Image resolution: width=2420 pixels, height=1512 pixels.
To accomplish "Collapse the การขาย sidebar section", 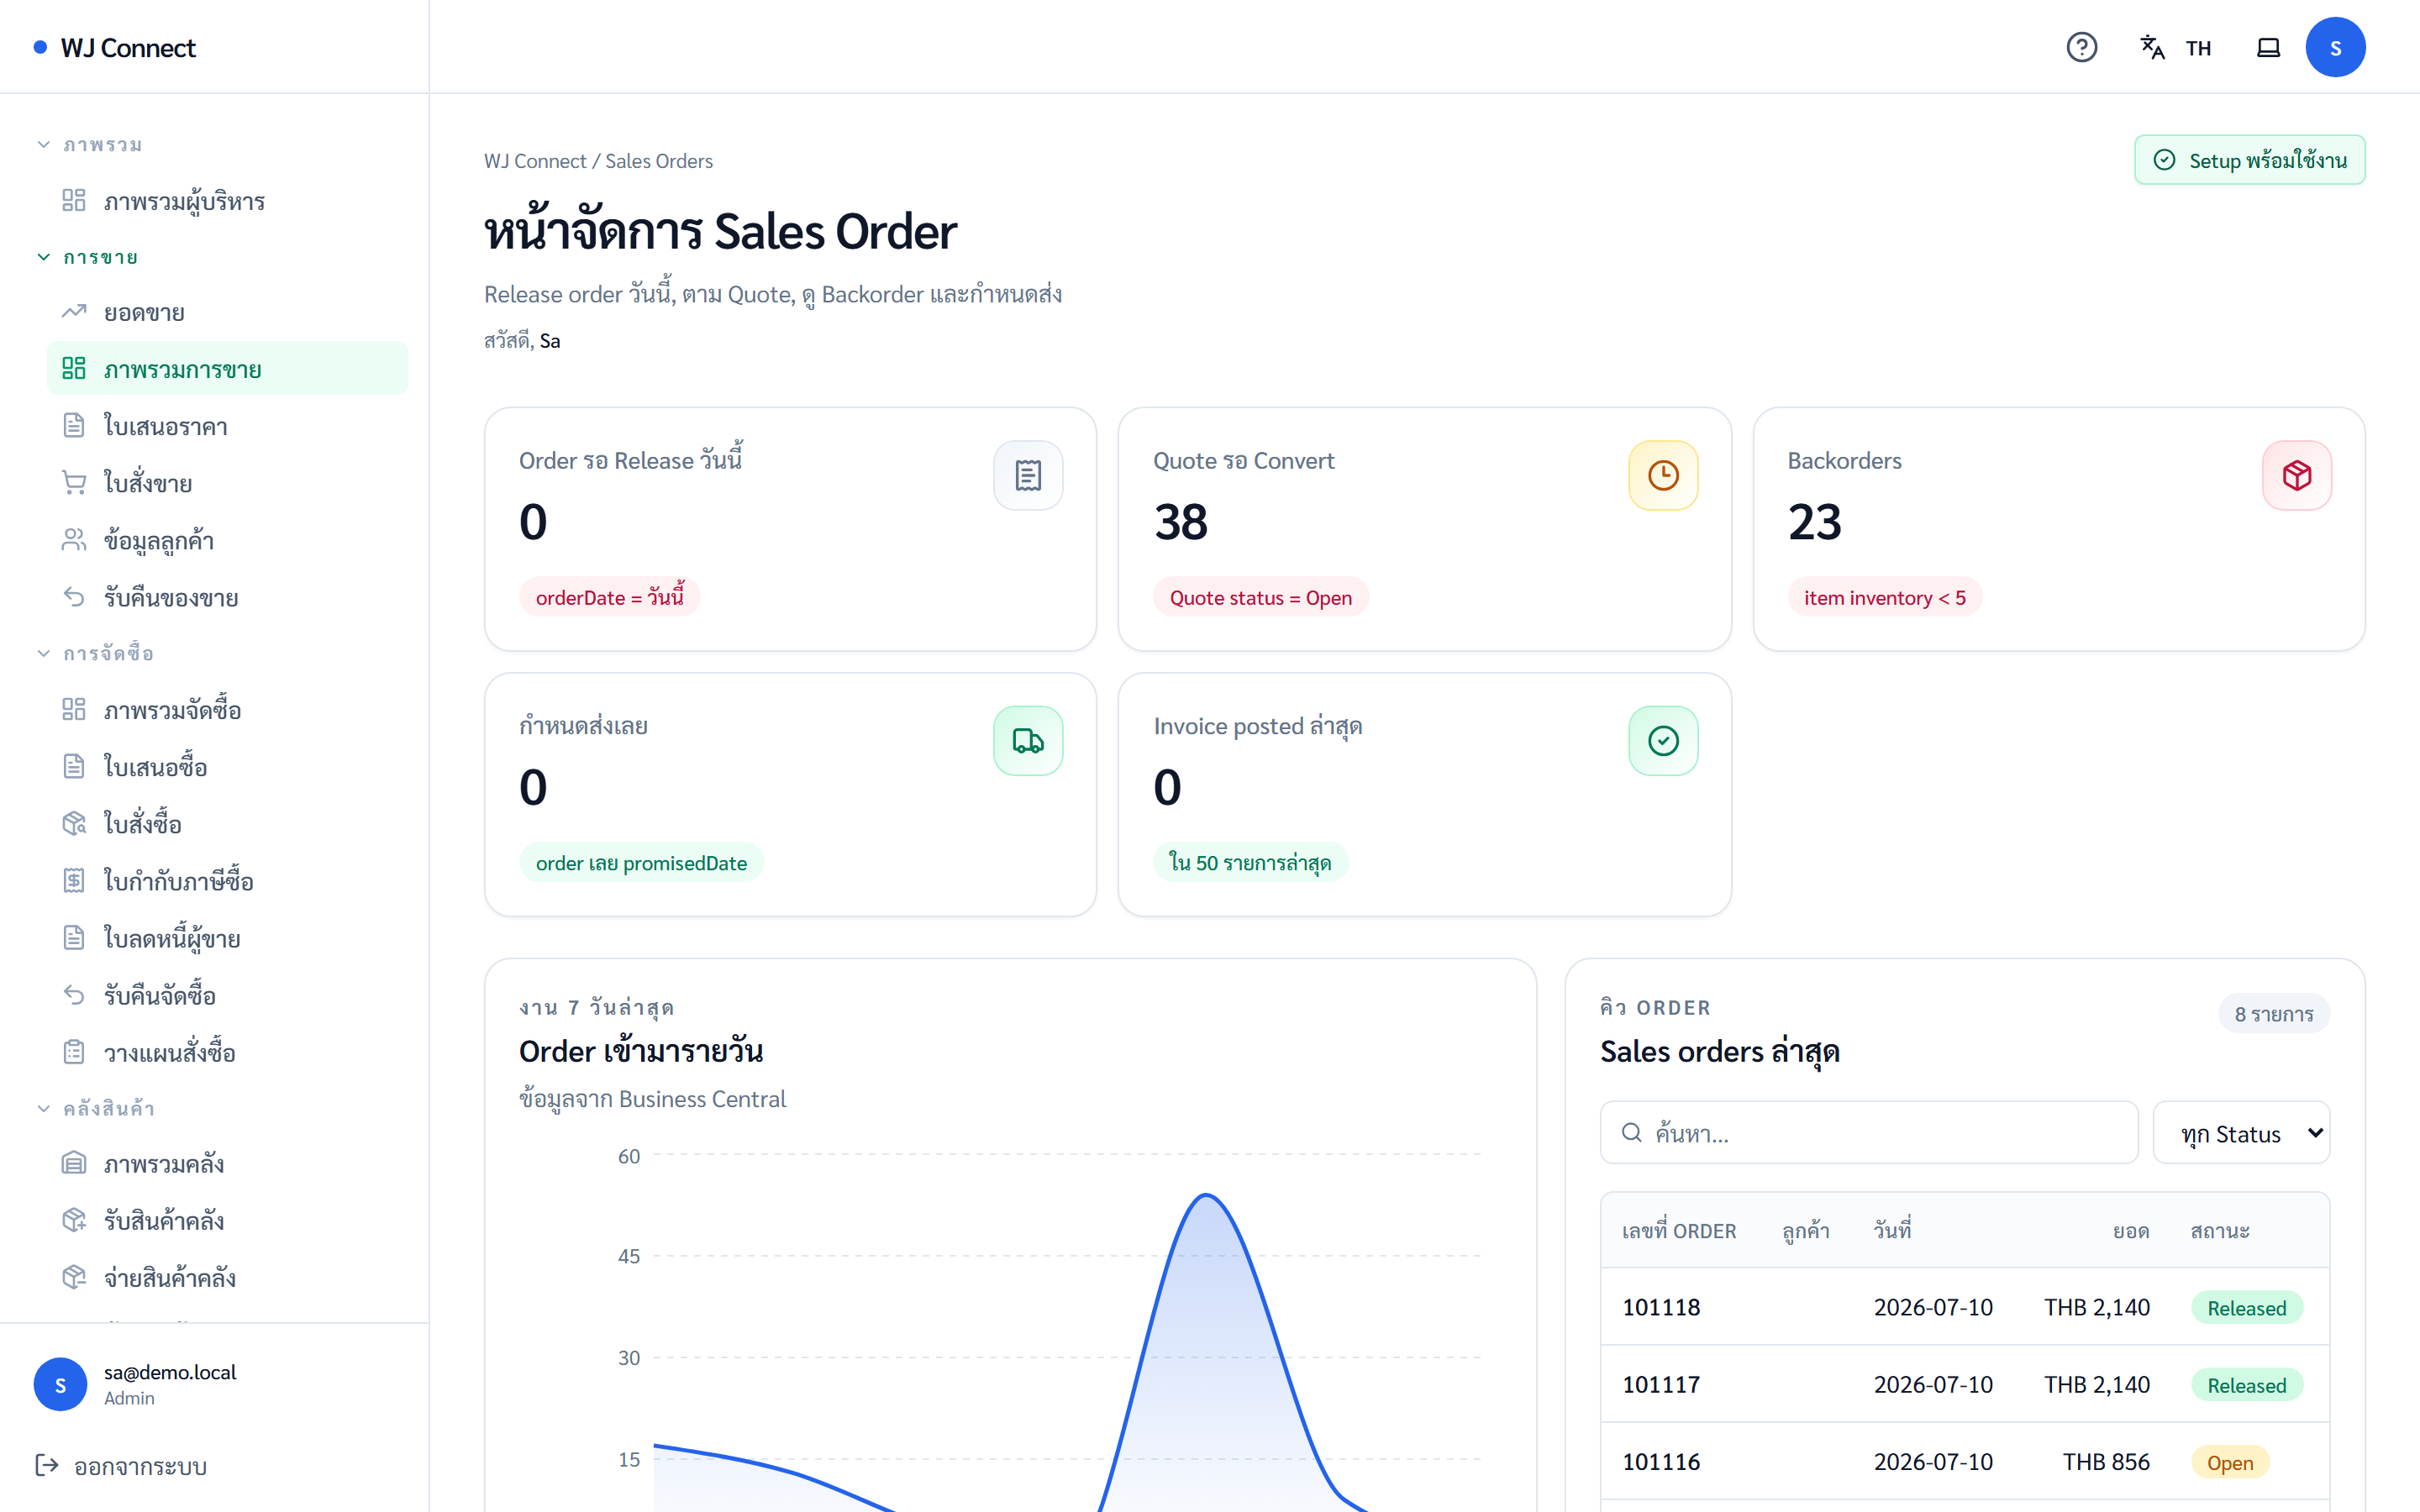I will pos(87,257).
